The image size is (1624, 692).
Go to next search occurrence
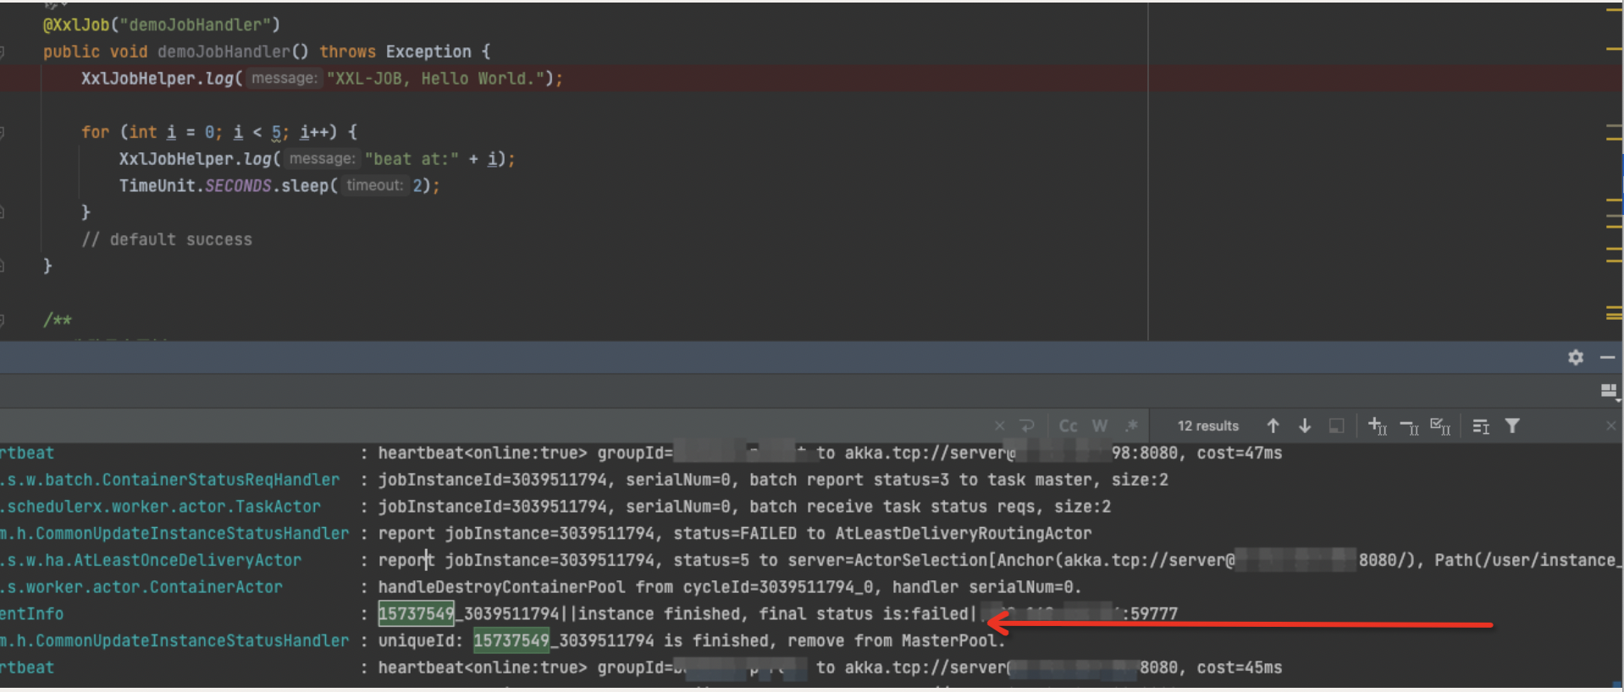coord(1305,426)
